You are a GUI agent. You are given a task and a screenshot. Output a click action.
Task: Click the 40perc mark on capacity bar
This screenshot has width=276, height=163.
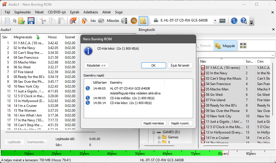[112, 154]
